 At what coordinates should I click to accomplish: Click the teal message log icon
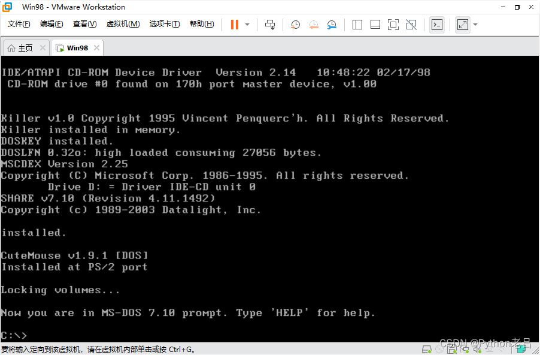tap(521, 350)
